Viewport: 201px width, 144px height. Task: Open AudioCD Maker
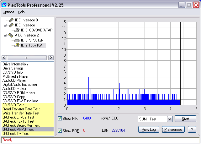pyautogui.click(x=14, y=89)
